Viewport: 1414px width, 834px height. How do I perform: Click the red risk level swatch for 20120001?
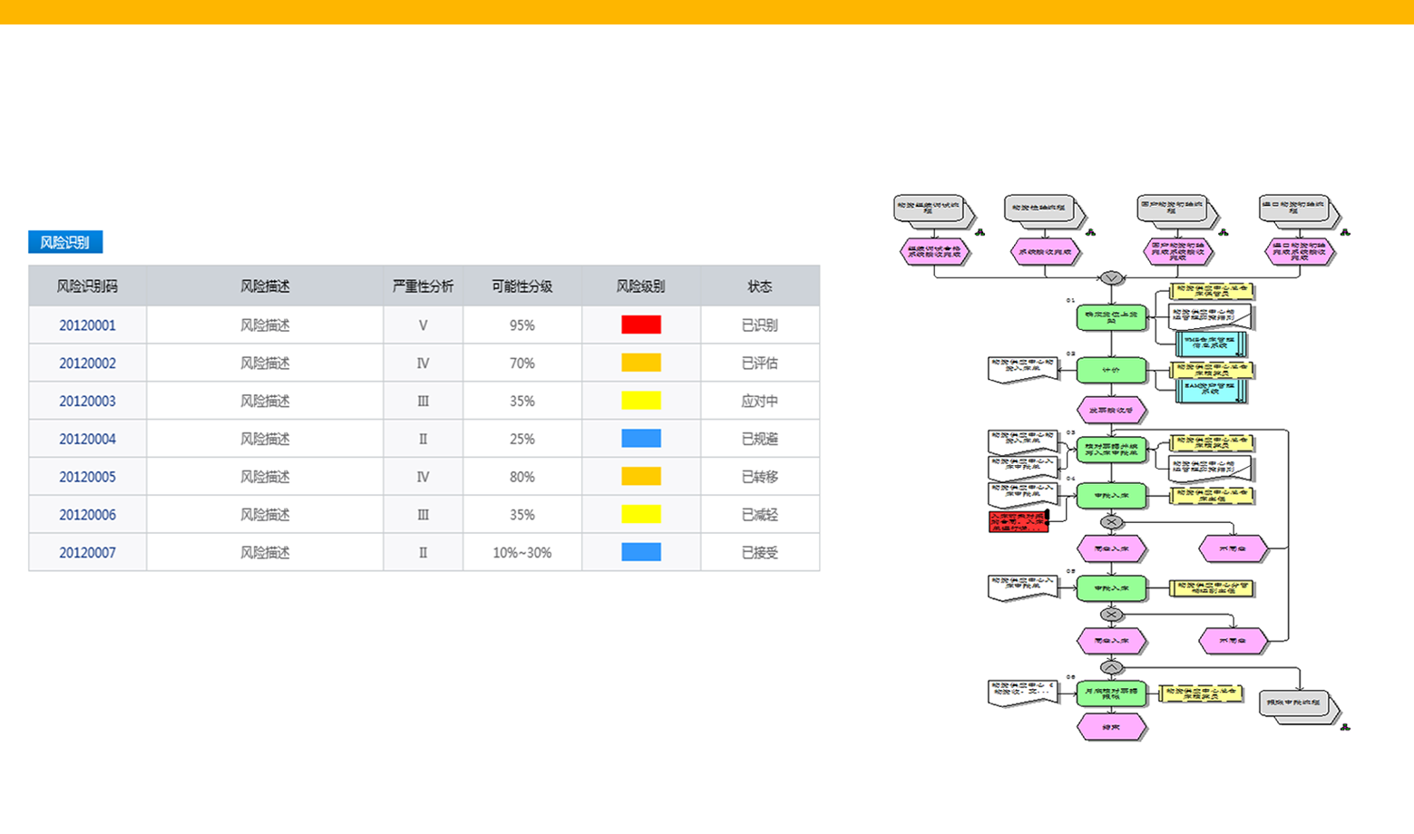(640, 325)
